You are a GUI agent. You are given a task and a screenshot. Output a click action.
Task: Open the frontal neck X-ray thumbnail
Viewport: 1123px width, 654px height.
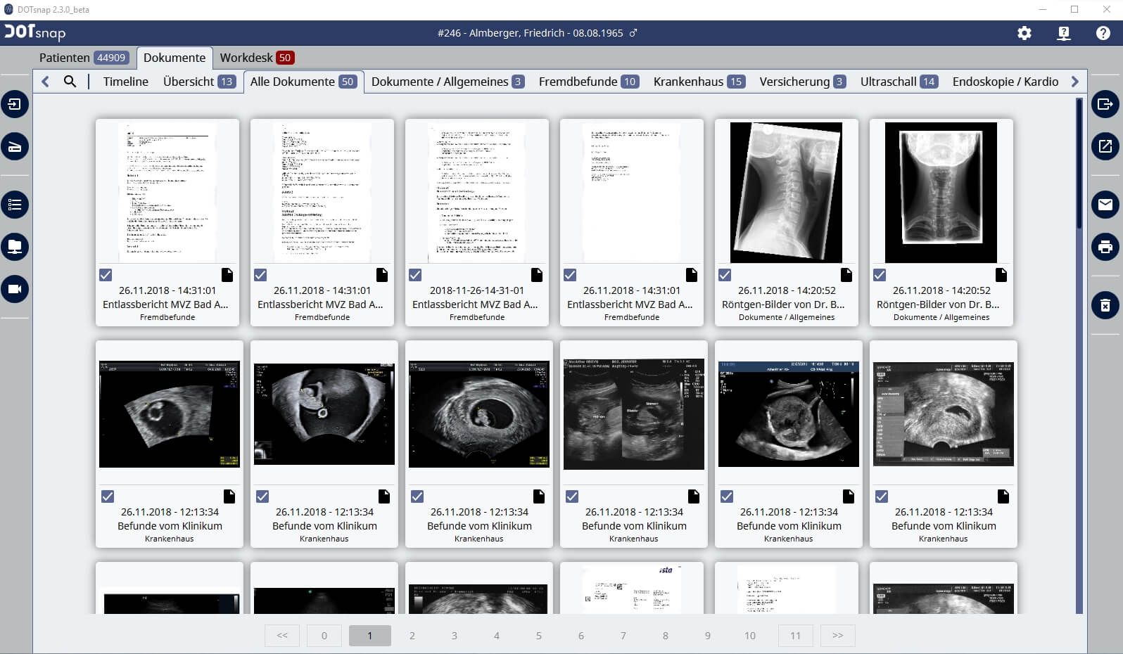point(941,193)
